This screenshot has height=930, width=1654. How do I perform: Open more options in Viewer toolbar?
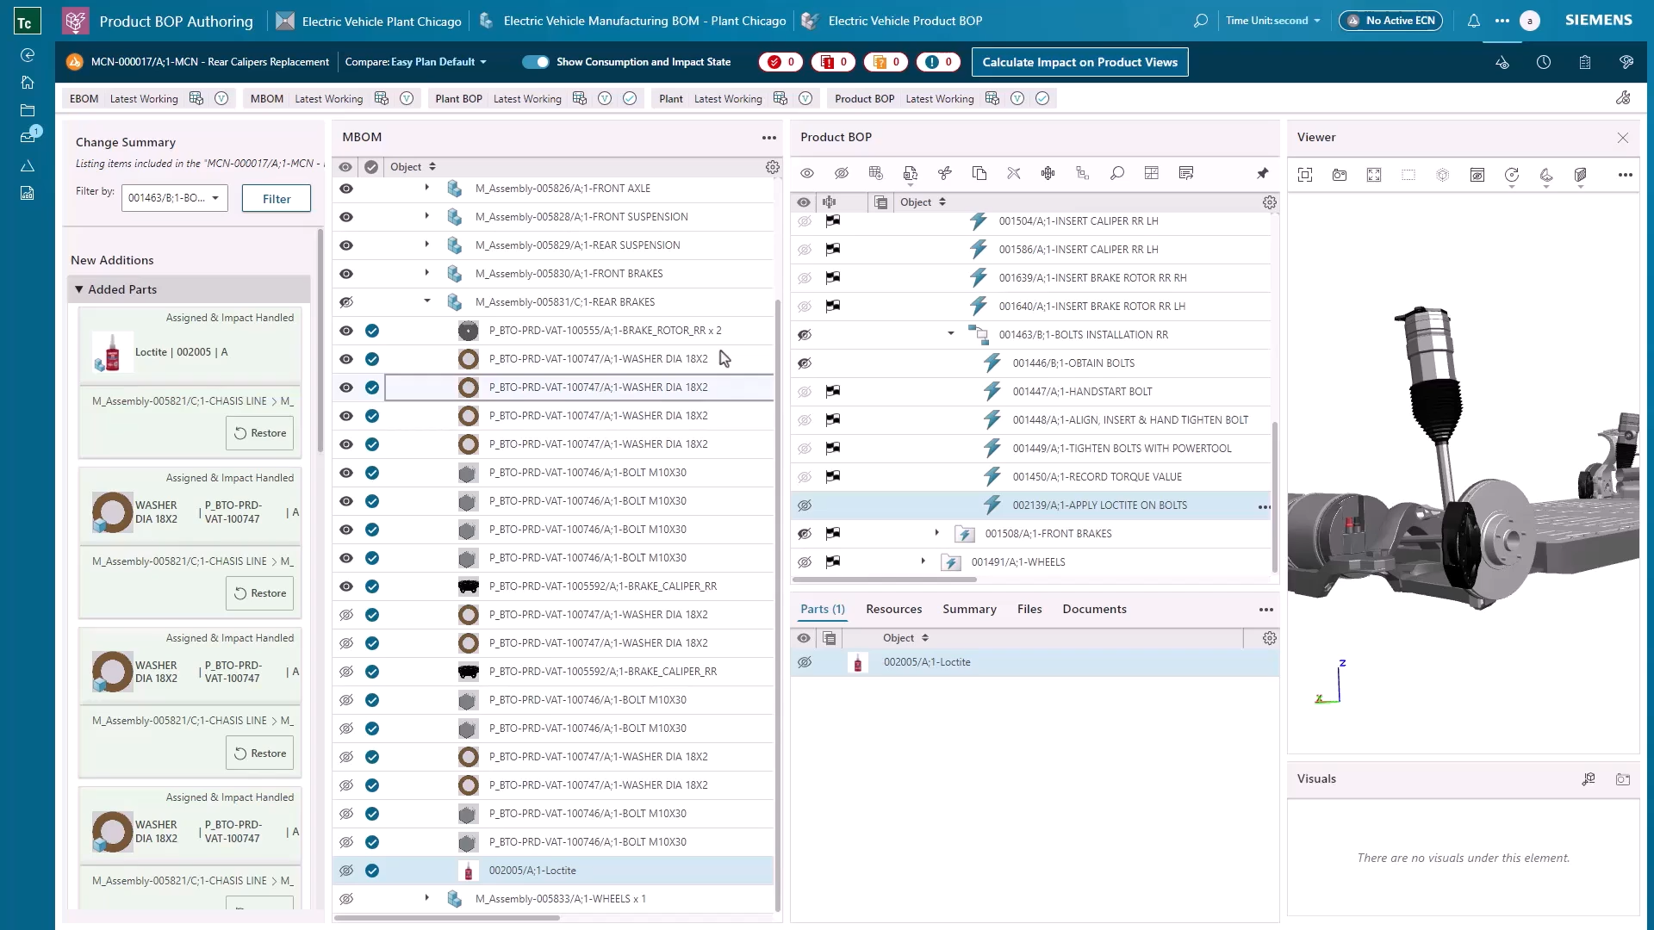(x=1625, y=175)
